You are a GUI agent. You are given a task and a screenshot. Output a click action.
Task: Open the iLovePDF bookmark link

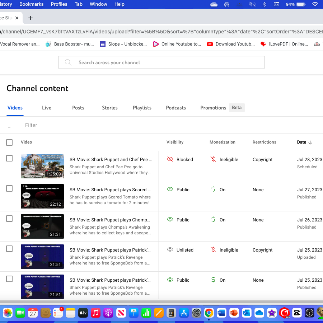point(285,44)
